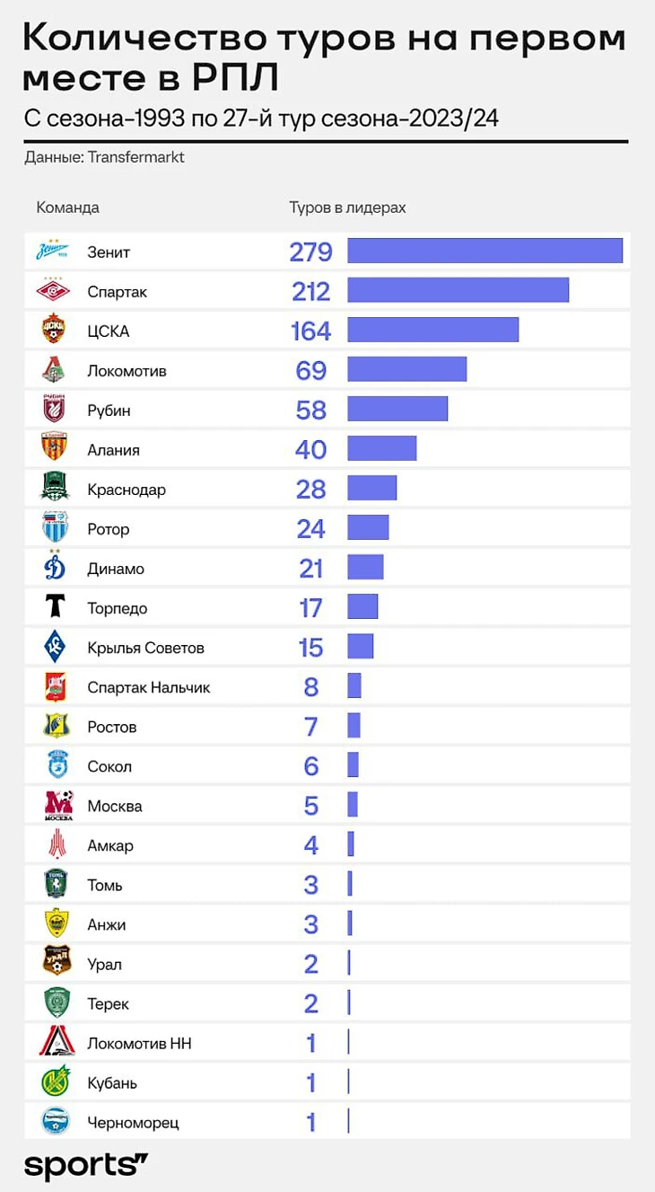This screenshot has height=1192, width=655.
Task: Select the CSKA club emblem
Action: pyautogui.click(x=55, y=330)
